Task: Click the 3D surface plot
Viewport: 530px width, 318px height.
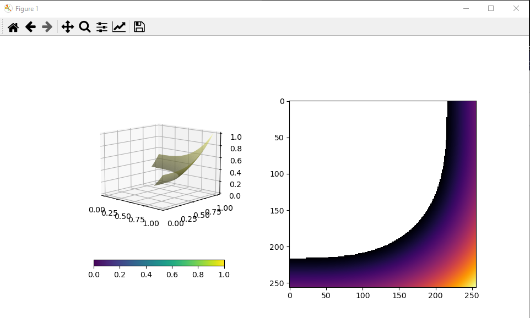Action: point(182,160)
